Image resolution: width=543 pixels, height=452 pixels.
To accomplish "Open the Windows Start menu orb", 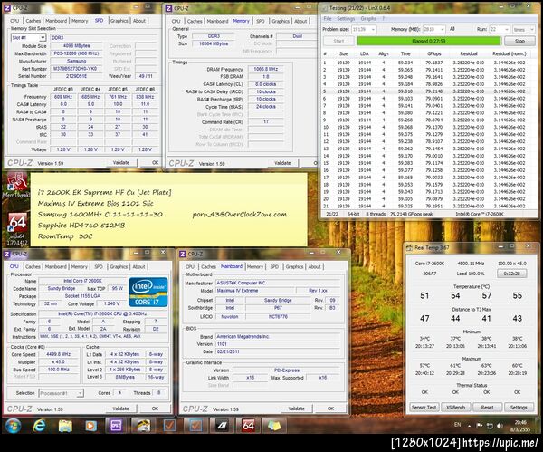I will point(13,426).
